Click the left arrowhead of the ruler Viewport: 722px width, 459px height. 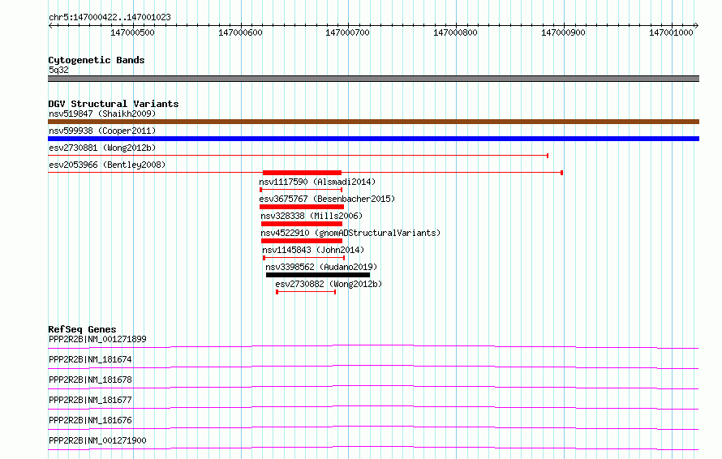pyautogui.click(x=50, y=25)
